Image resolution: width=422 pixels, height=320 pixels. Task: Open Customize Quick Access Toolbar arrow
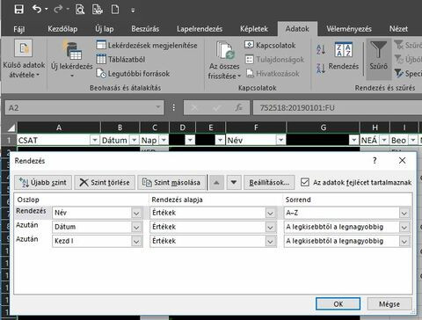coord(133,11)
